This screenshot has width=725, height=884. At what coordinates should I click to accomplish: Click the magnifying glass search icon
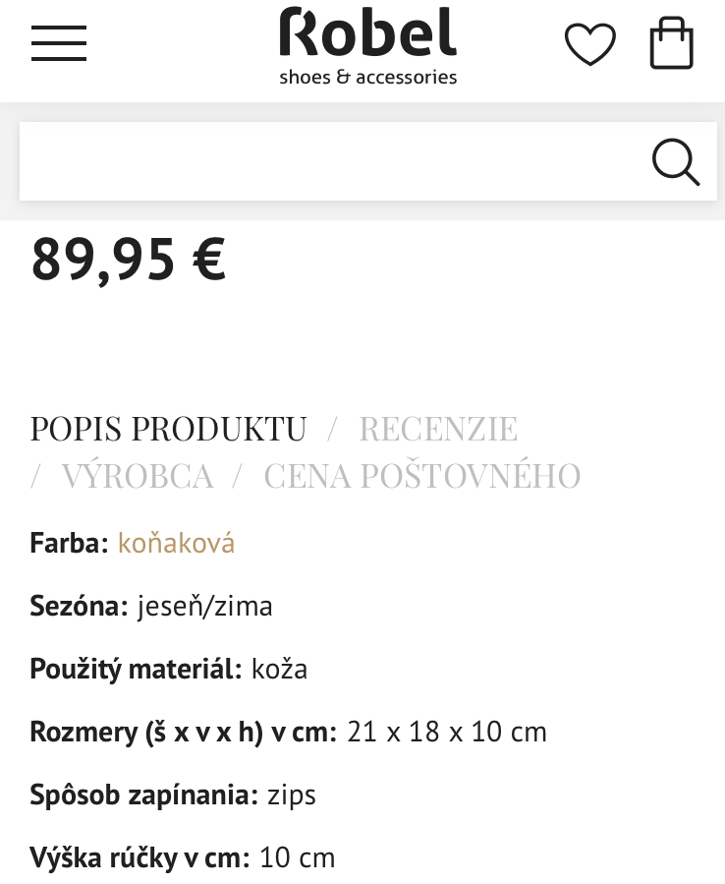[x=676, y=162]
